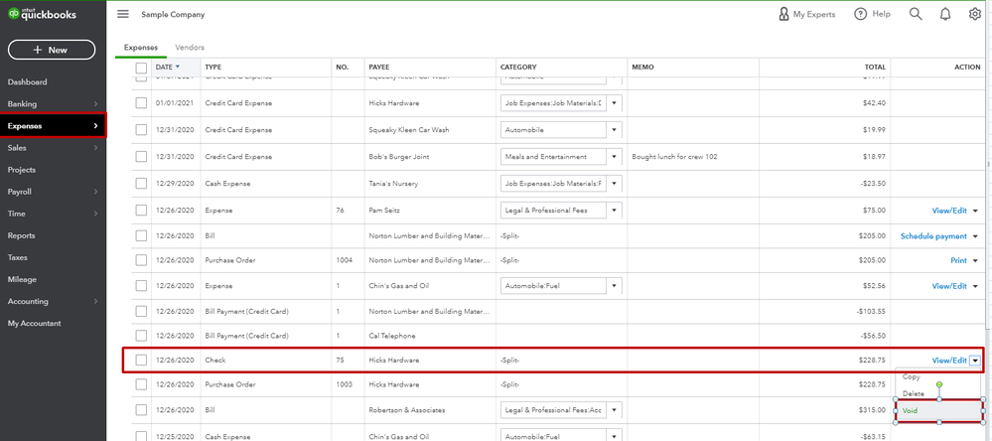
Task: Open the Meals and Entertainment category dropdown
Action: (x=613, y=156)
